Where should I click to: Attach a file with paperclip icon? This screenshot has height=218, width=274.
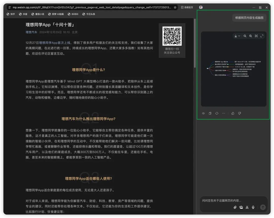235,207
